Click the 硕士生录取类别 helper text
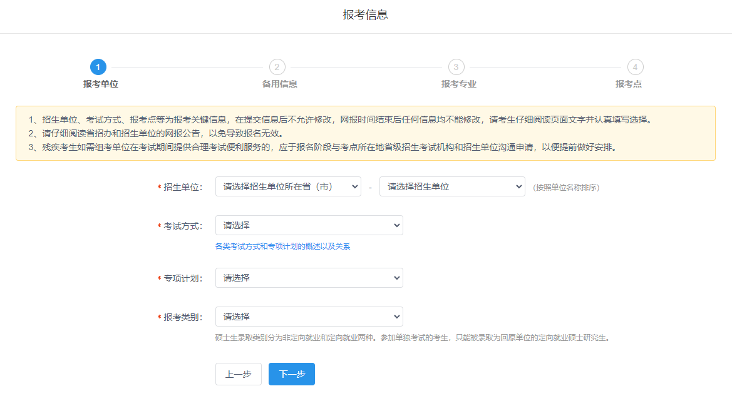The width and height of the screenshot is (732, 406). click(x=412, y=338)
